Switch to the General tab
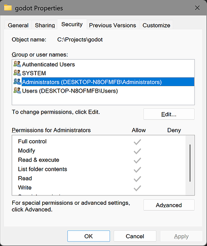Image resolution: width=207 pixels, height=246 pixels. click(18, 25)
